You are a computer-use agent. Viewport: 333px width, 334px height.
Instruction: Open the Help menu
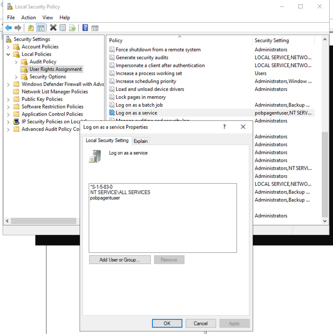(65, 17)
